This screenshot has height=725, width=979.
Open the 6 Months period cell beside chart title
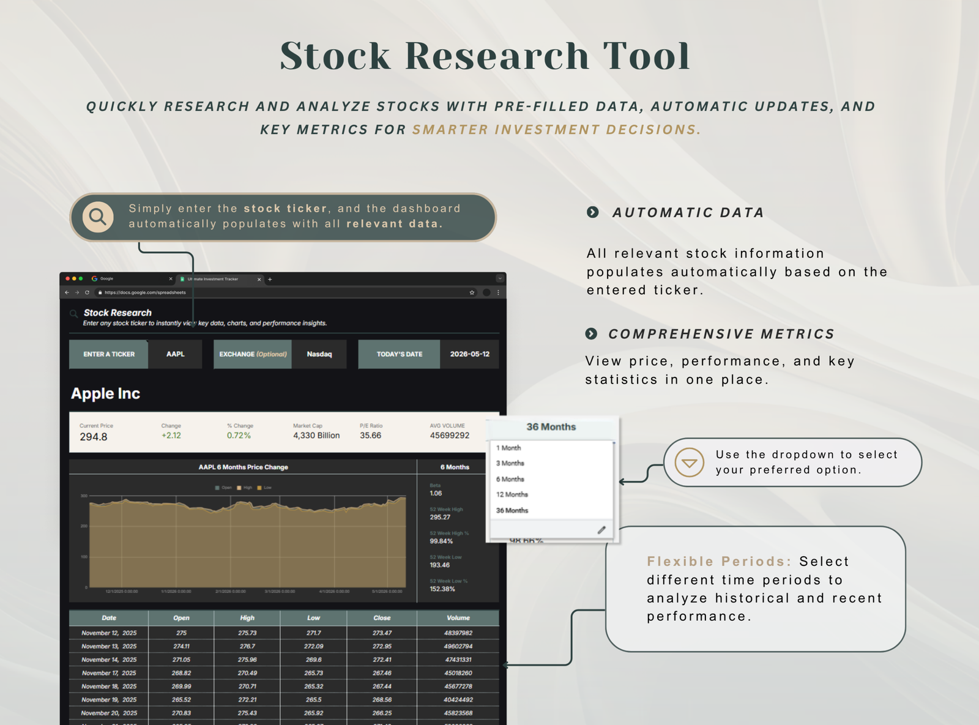(455, 467)
